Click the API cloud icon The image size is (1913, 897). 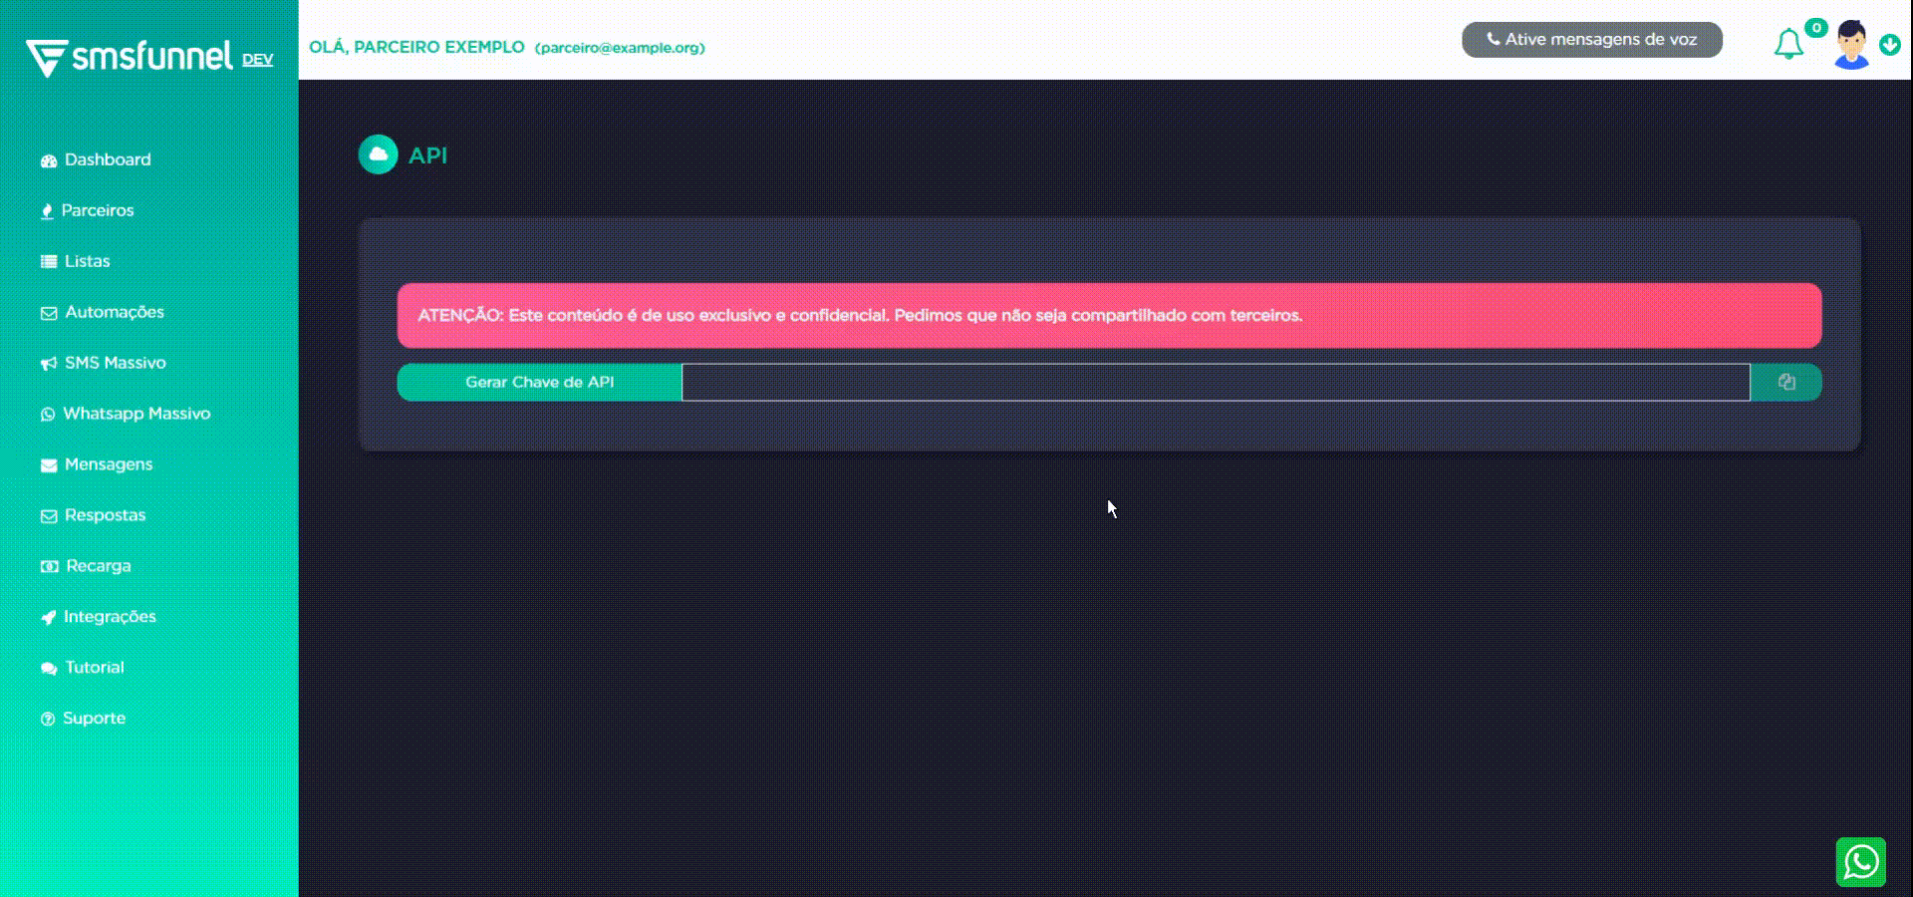pos(379,154)
